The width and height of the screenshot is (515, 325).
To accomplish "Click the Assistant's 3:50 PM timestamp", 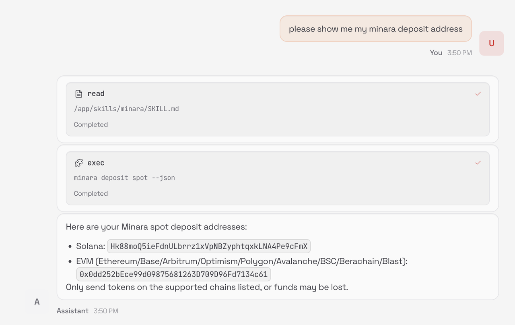I will 106,311.
